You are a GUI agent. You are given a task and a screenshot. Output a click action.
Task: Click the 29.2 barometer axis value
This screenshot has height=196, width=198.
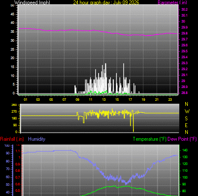tap(184, 69)
